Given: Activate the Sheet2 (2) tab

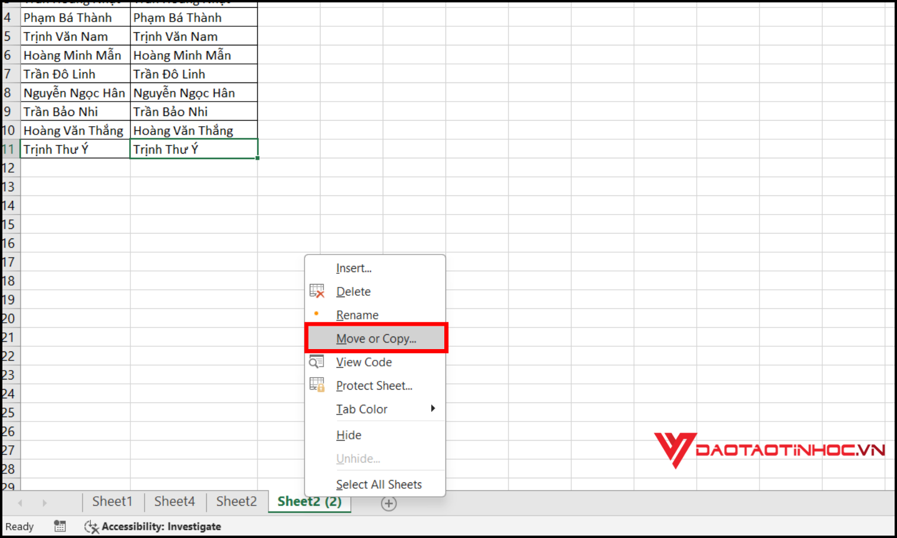Looking at the screenshot, I should pos(309,502).
